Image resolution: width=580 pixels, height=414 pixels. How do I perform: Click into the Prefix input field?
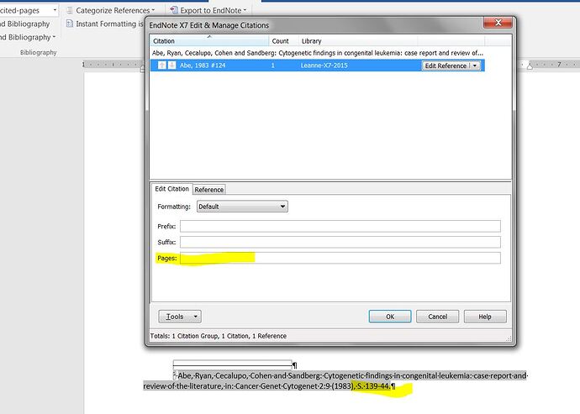click(x=340, y=226)
